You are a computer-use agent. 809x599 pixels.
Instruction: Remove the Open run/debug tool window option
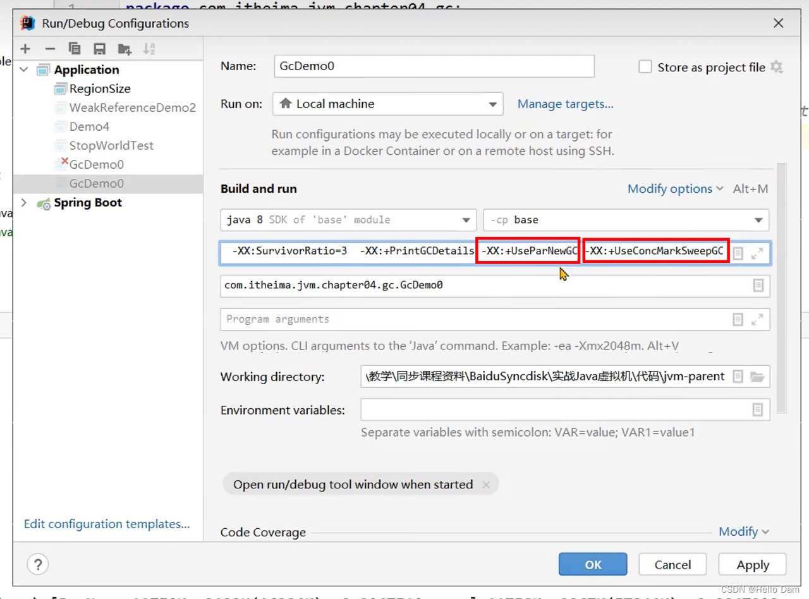pos(486,485)
